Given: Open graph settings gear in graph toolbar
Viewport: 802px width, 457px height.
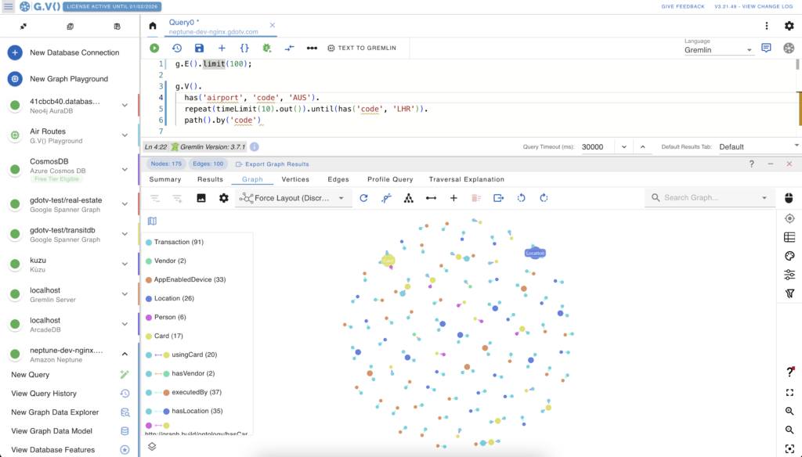Looking at the screenshot, I should [223, 198].
